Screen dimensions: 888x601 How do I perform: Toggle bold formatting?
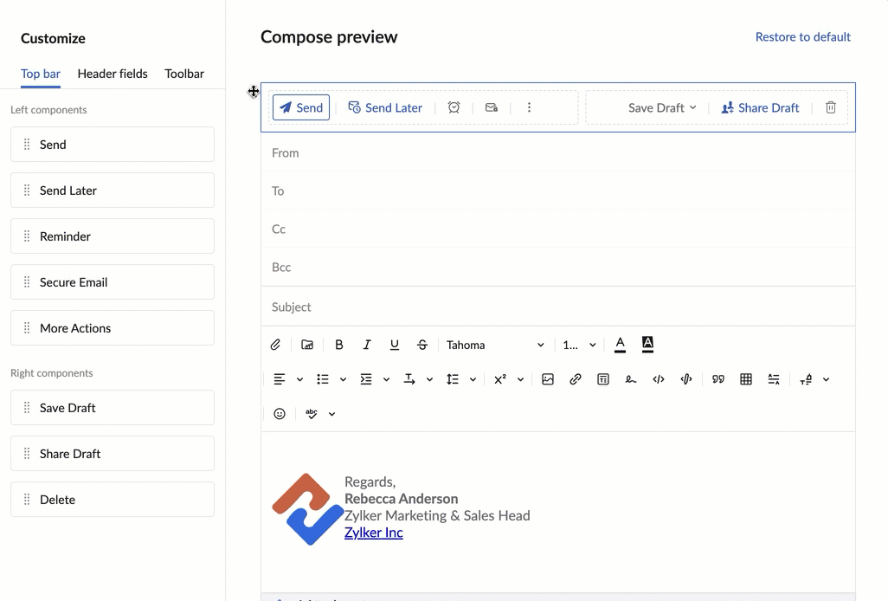pos(338,344)
